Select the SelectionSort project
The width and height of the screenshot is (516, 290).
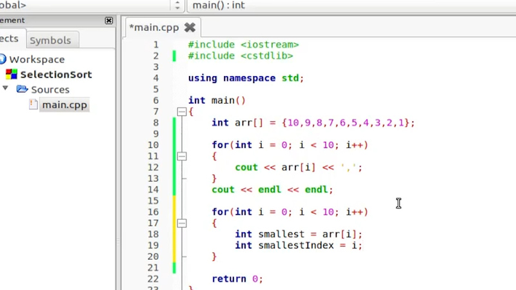pyautogui.click(x=56, y=75)
